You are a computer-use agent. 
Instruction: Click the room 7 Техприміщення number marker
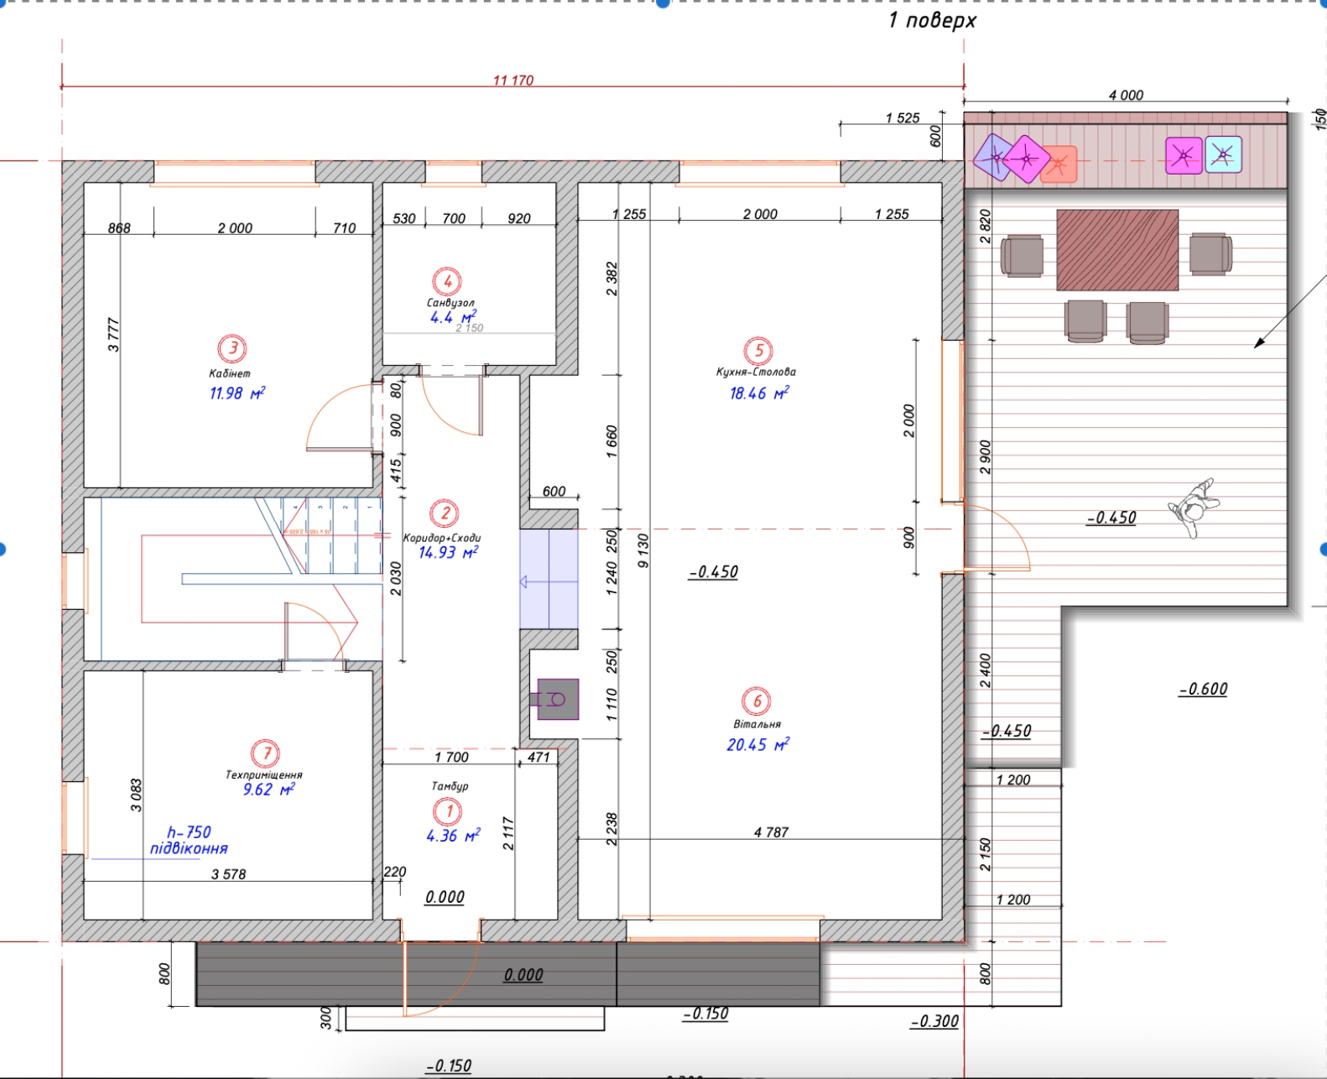[x=265, y=753]
